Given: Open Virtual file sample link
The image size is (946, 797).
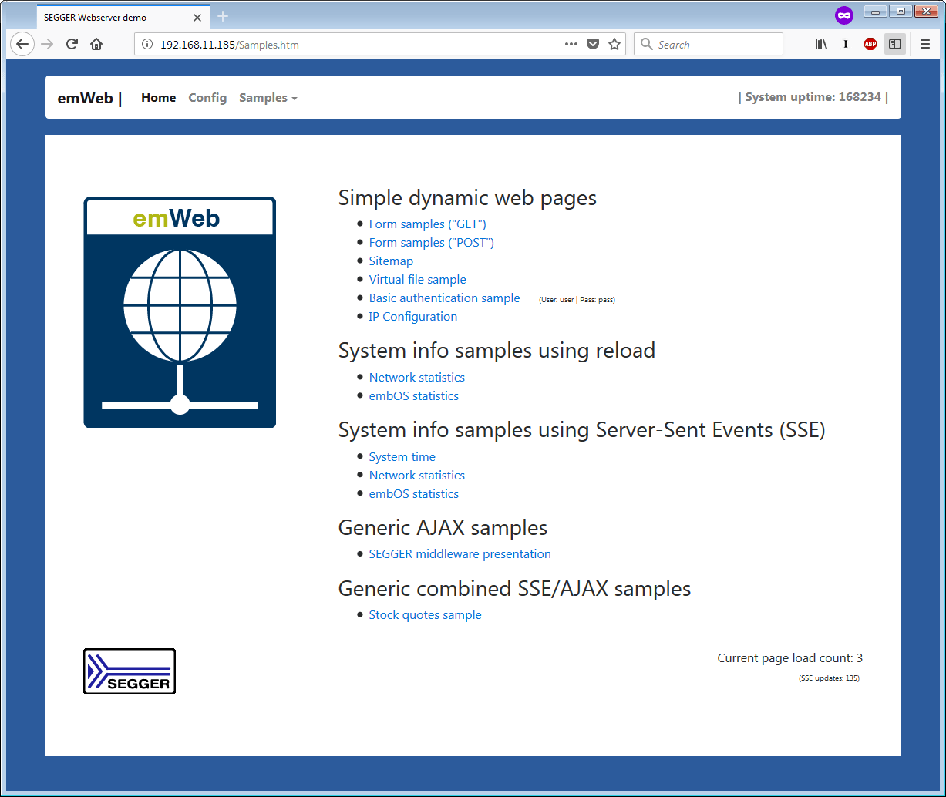Looking at the screenshot, I should point(417,280).
